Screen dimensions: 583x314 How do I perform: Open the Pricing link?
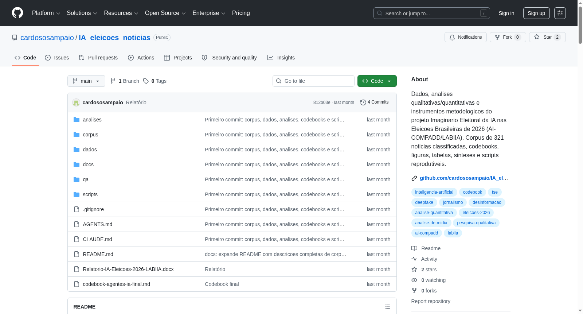[241, 13]
